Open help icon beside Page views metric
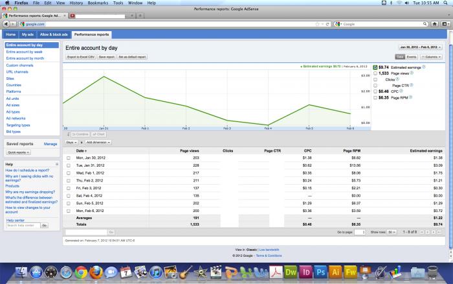 click(412, 73)
